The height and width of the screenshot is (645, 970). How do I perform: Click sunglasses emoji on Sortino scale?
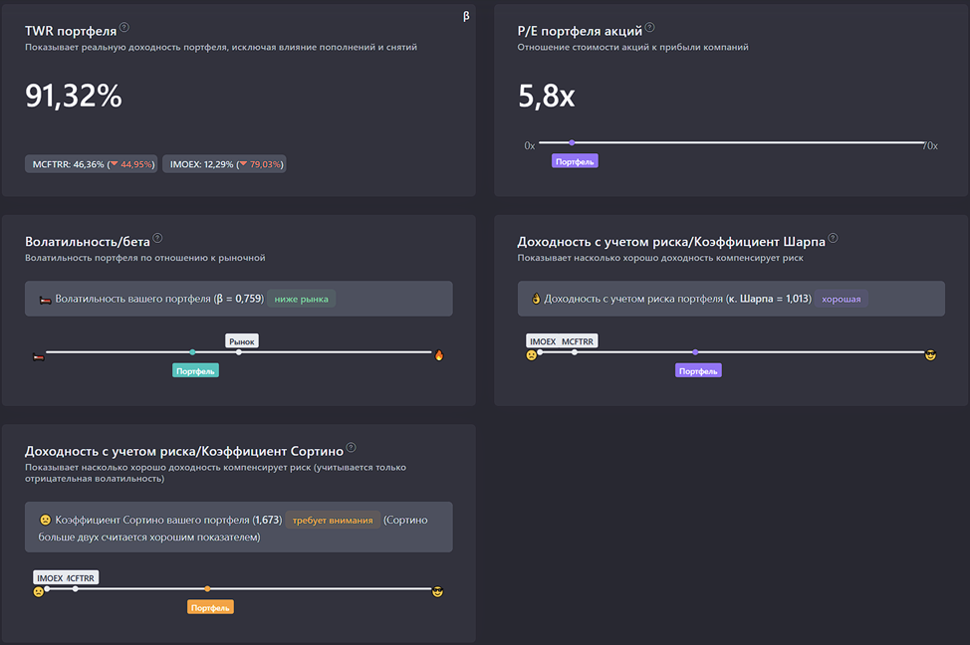tap(438, 592)
